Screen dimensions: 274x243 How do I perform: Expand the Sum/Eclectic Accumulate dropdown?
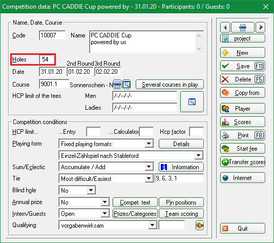[x=149, y=167]
